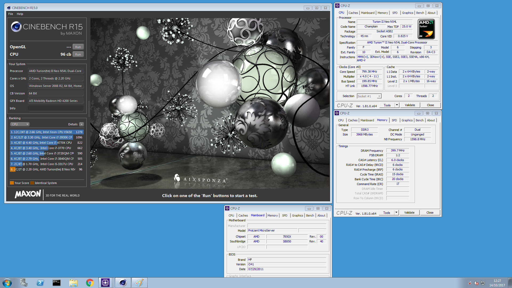This screenshot has height=288, width=512.
Task: Switch to CPU tab in Mainboard window
Action: (231, 215)
